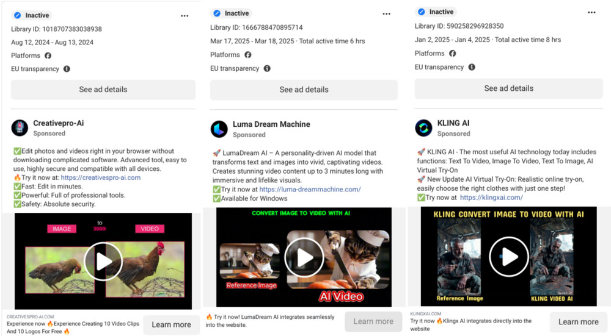Open the klingxai.com link

pyautogui.click(x=491, y=198)
